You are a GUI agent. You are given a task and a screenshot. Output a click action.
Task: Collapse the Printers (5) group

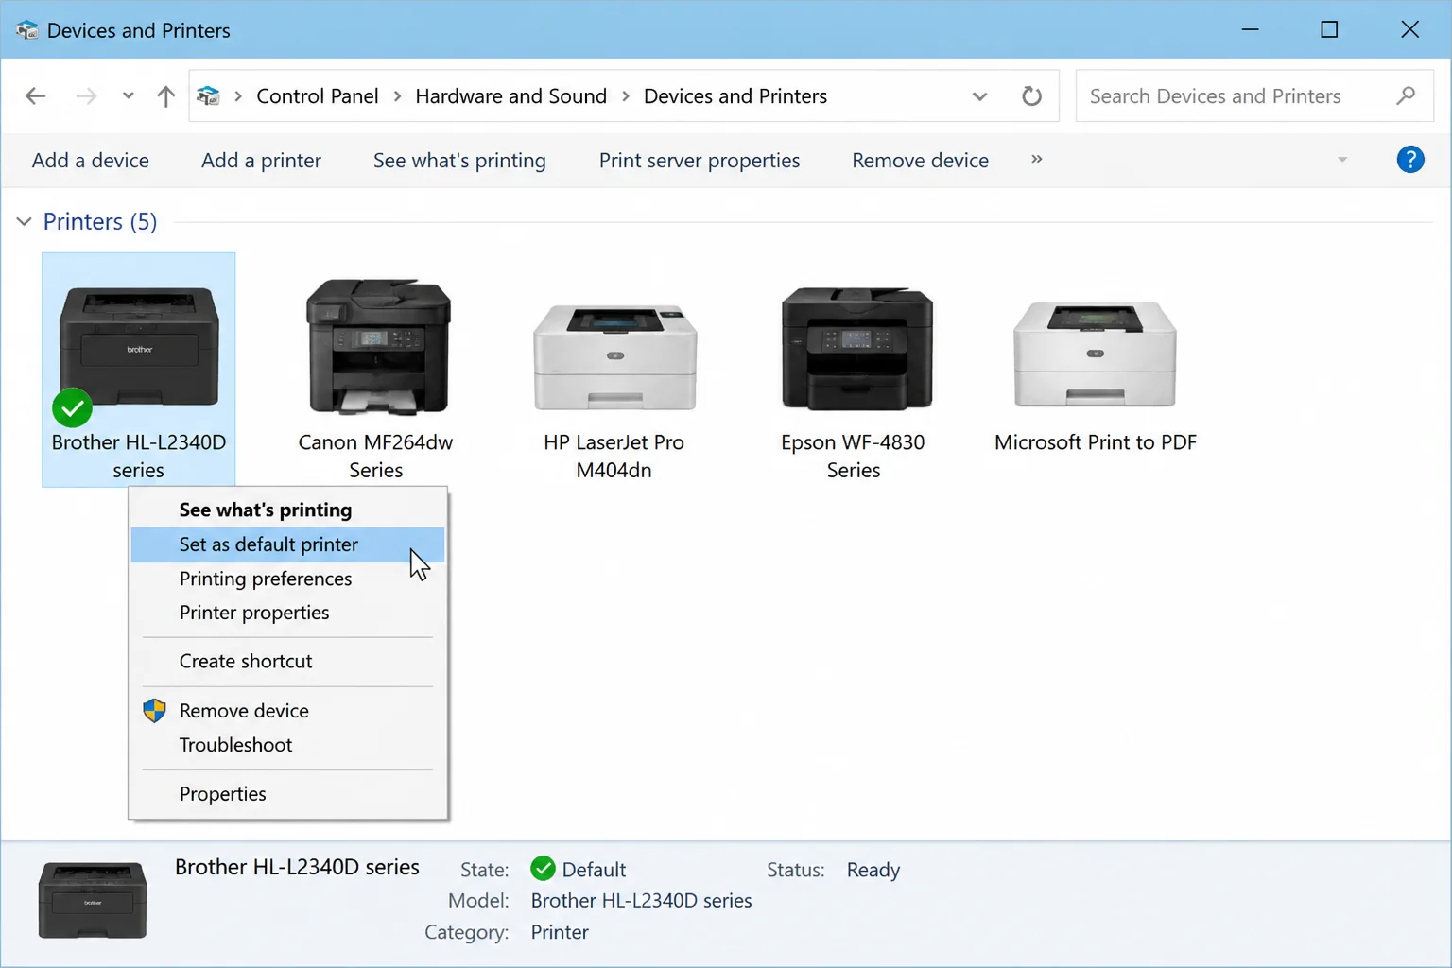click(24, 221)
